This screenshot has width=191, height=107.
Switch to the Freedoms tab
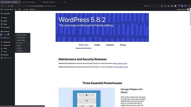click(x=110, y=45)
